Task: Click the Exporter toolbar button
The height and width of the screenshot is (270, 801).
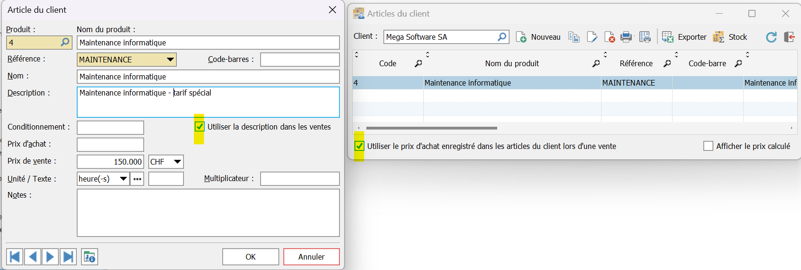Action: [684, 37]
